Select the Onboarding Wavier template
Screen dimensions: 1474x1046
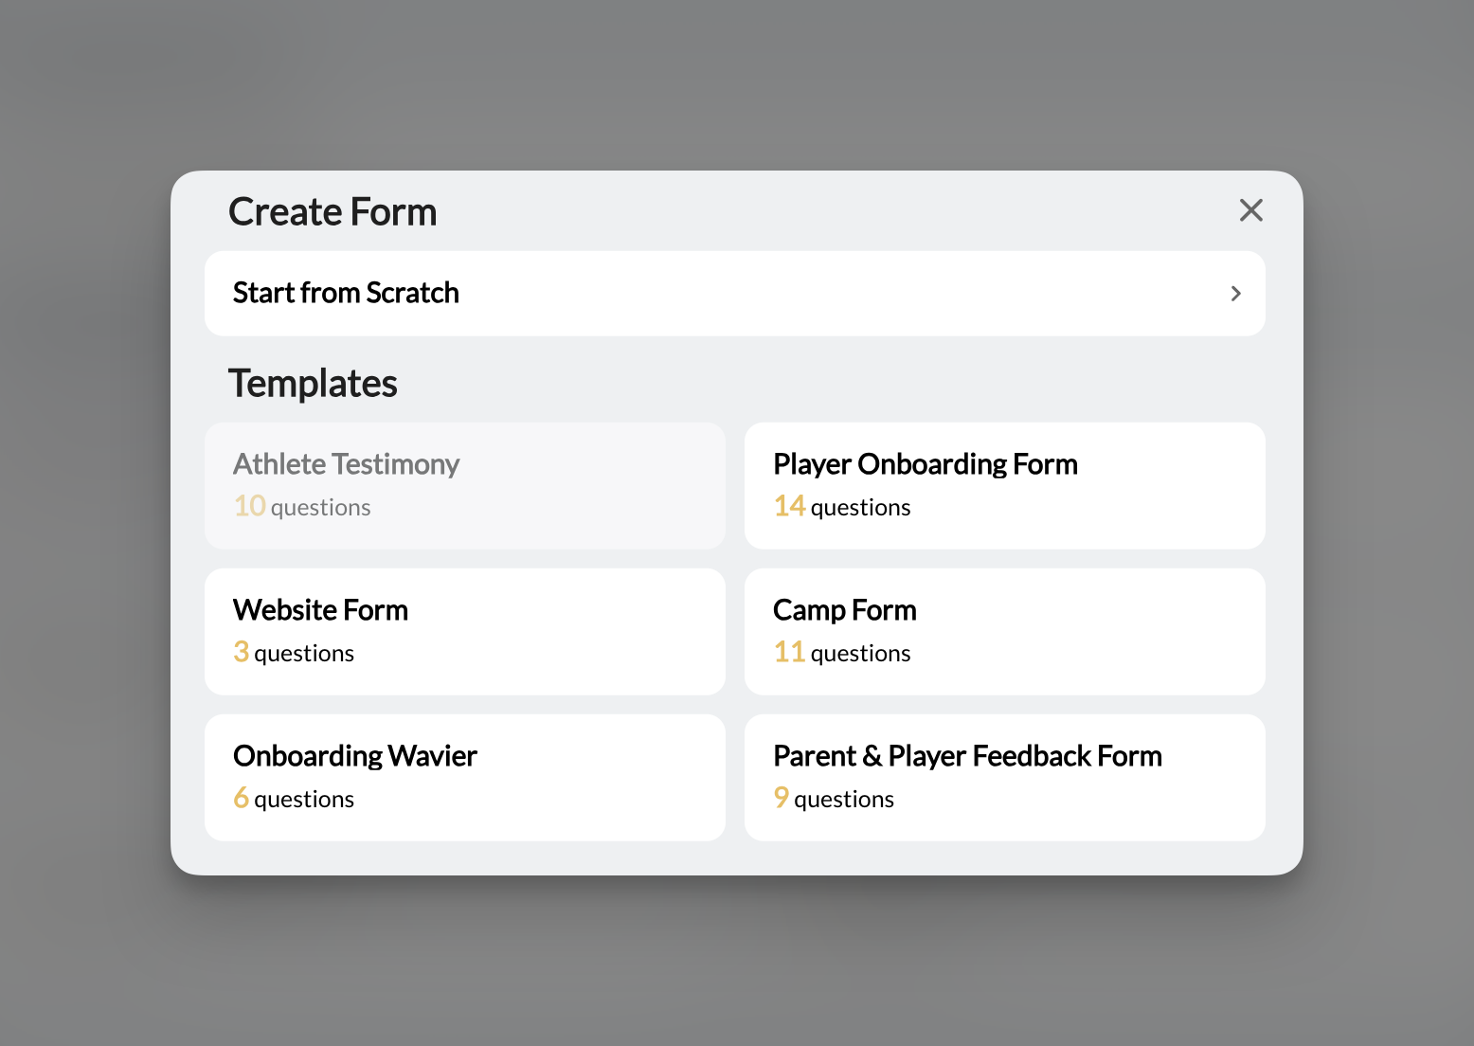point(464,777)
